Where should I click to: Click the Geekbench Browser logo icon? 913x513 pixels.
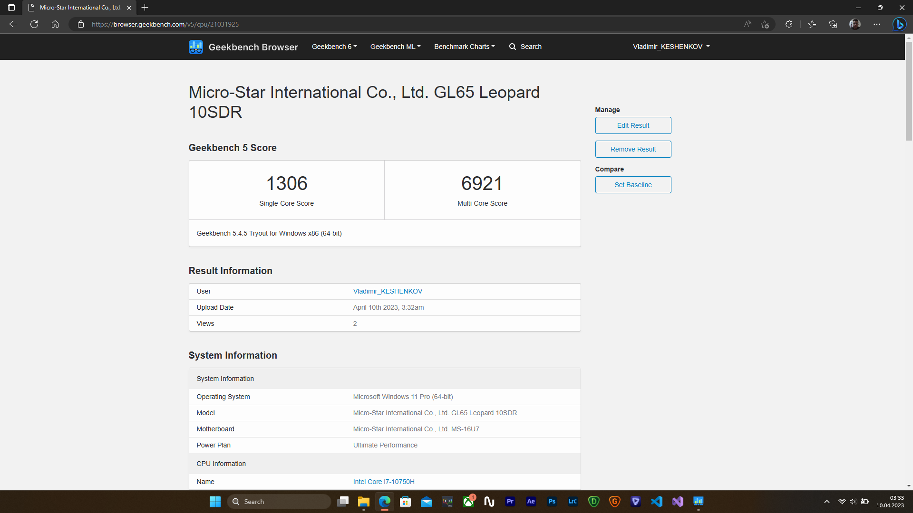[x=195, y=47]
